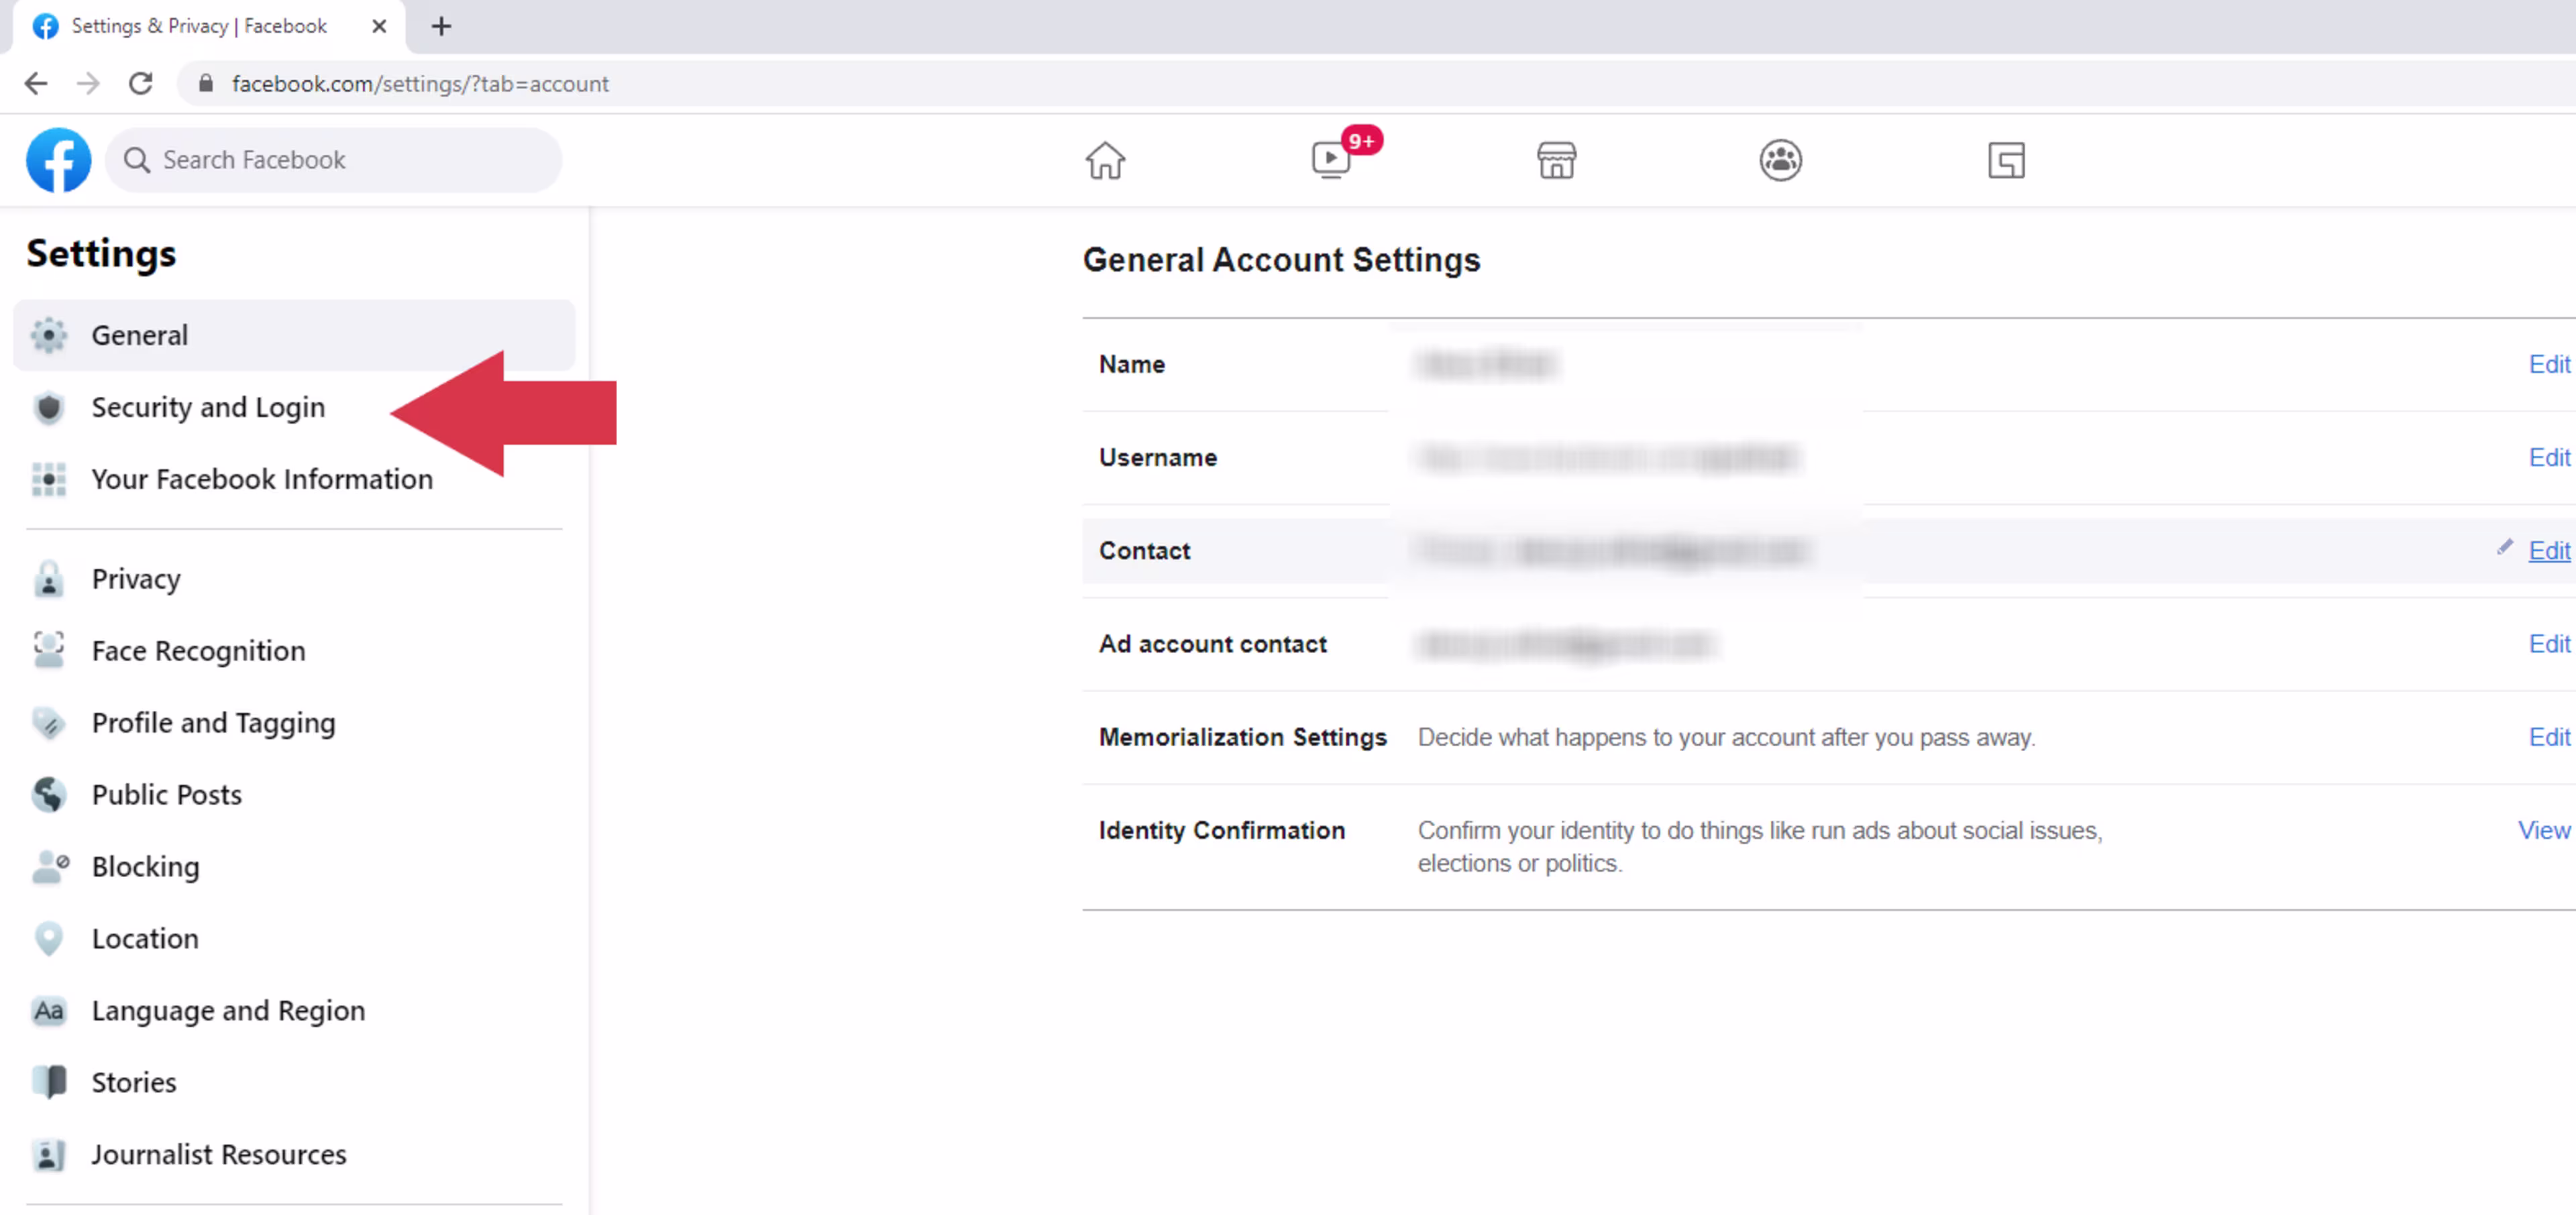
Task: Click the pencil icon beside Contact Edit
Action: point(2505,546)
